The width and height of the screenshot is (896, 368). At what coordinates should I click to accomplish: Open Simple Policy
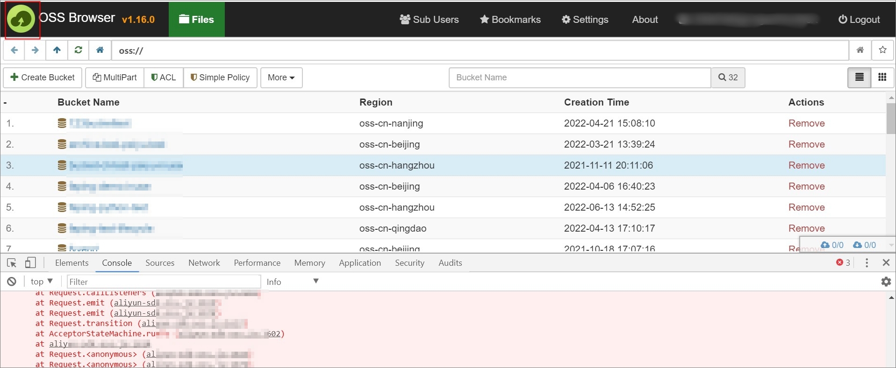[220, 78]
